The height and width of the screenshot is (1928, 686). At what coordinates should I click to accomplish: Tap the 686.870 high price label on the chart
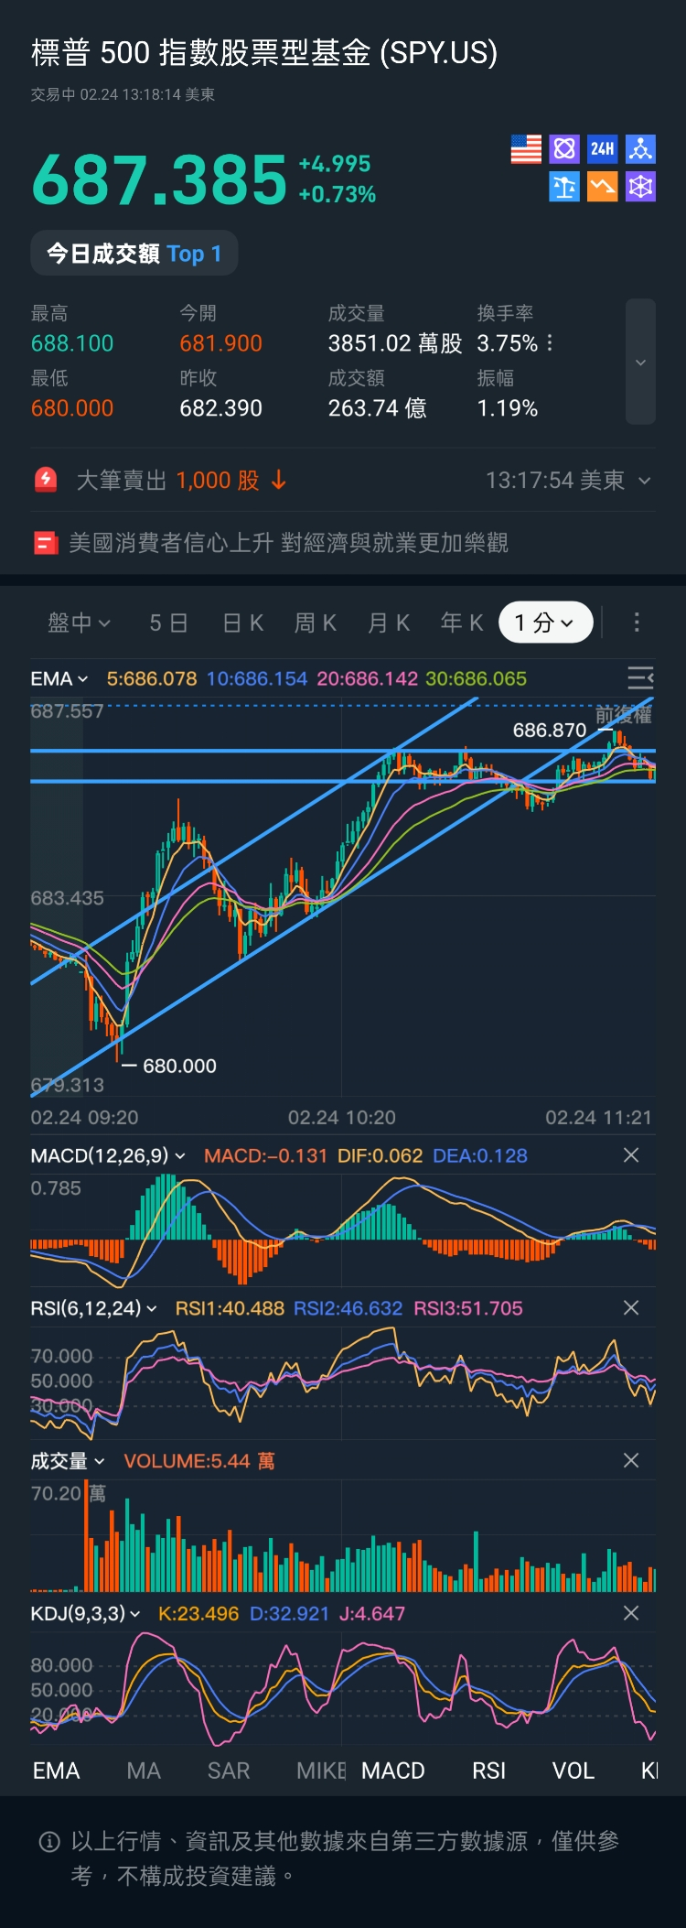tap(549, 730)
